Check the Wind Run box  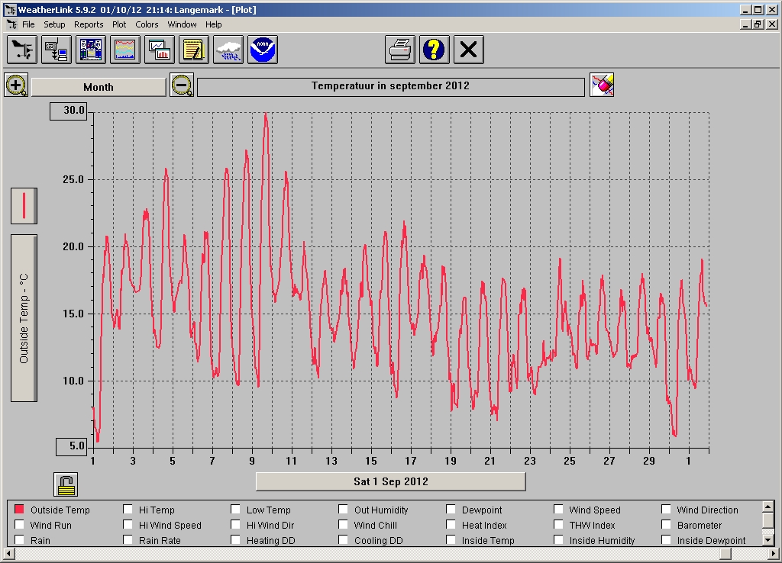19,525
